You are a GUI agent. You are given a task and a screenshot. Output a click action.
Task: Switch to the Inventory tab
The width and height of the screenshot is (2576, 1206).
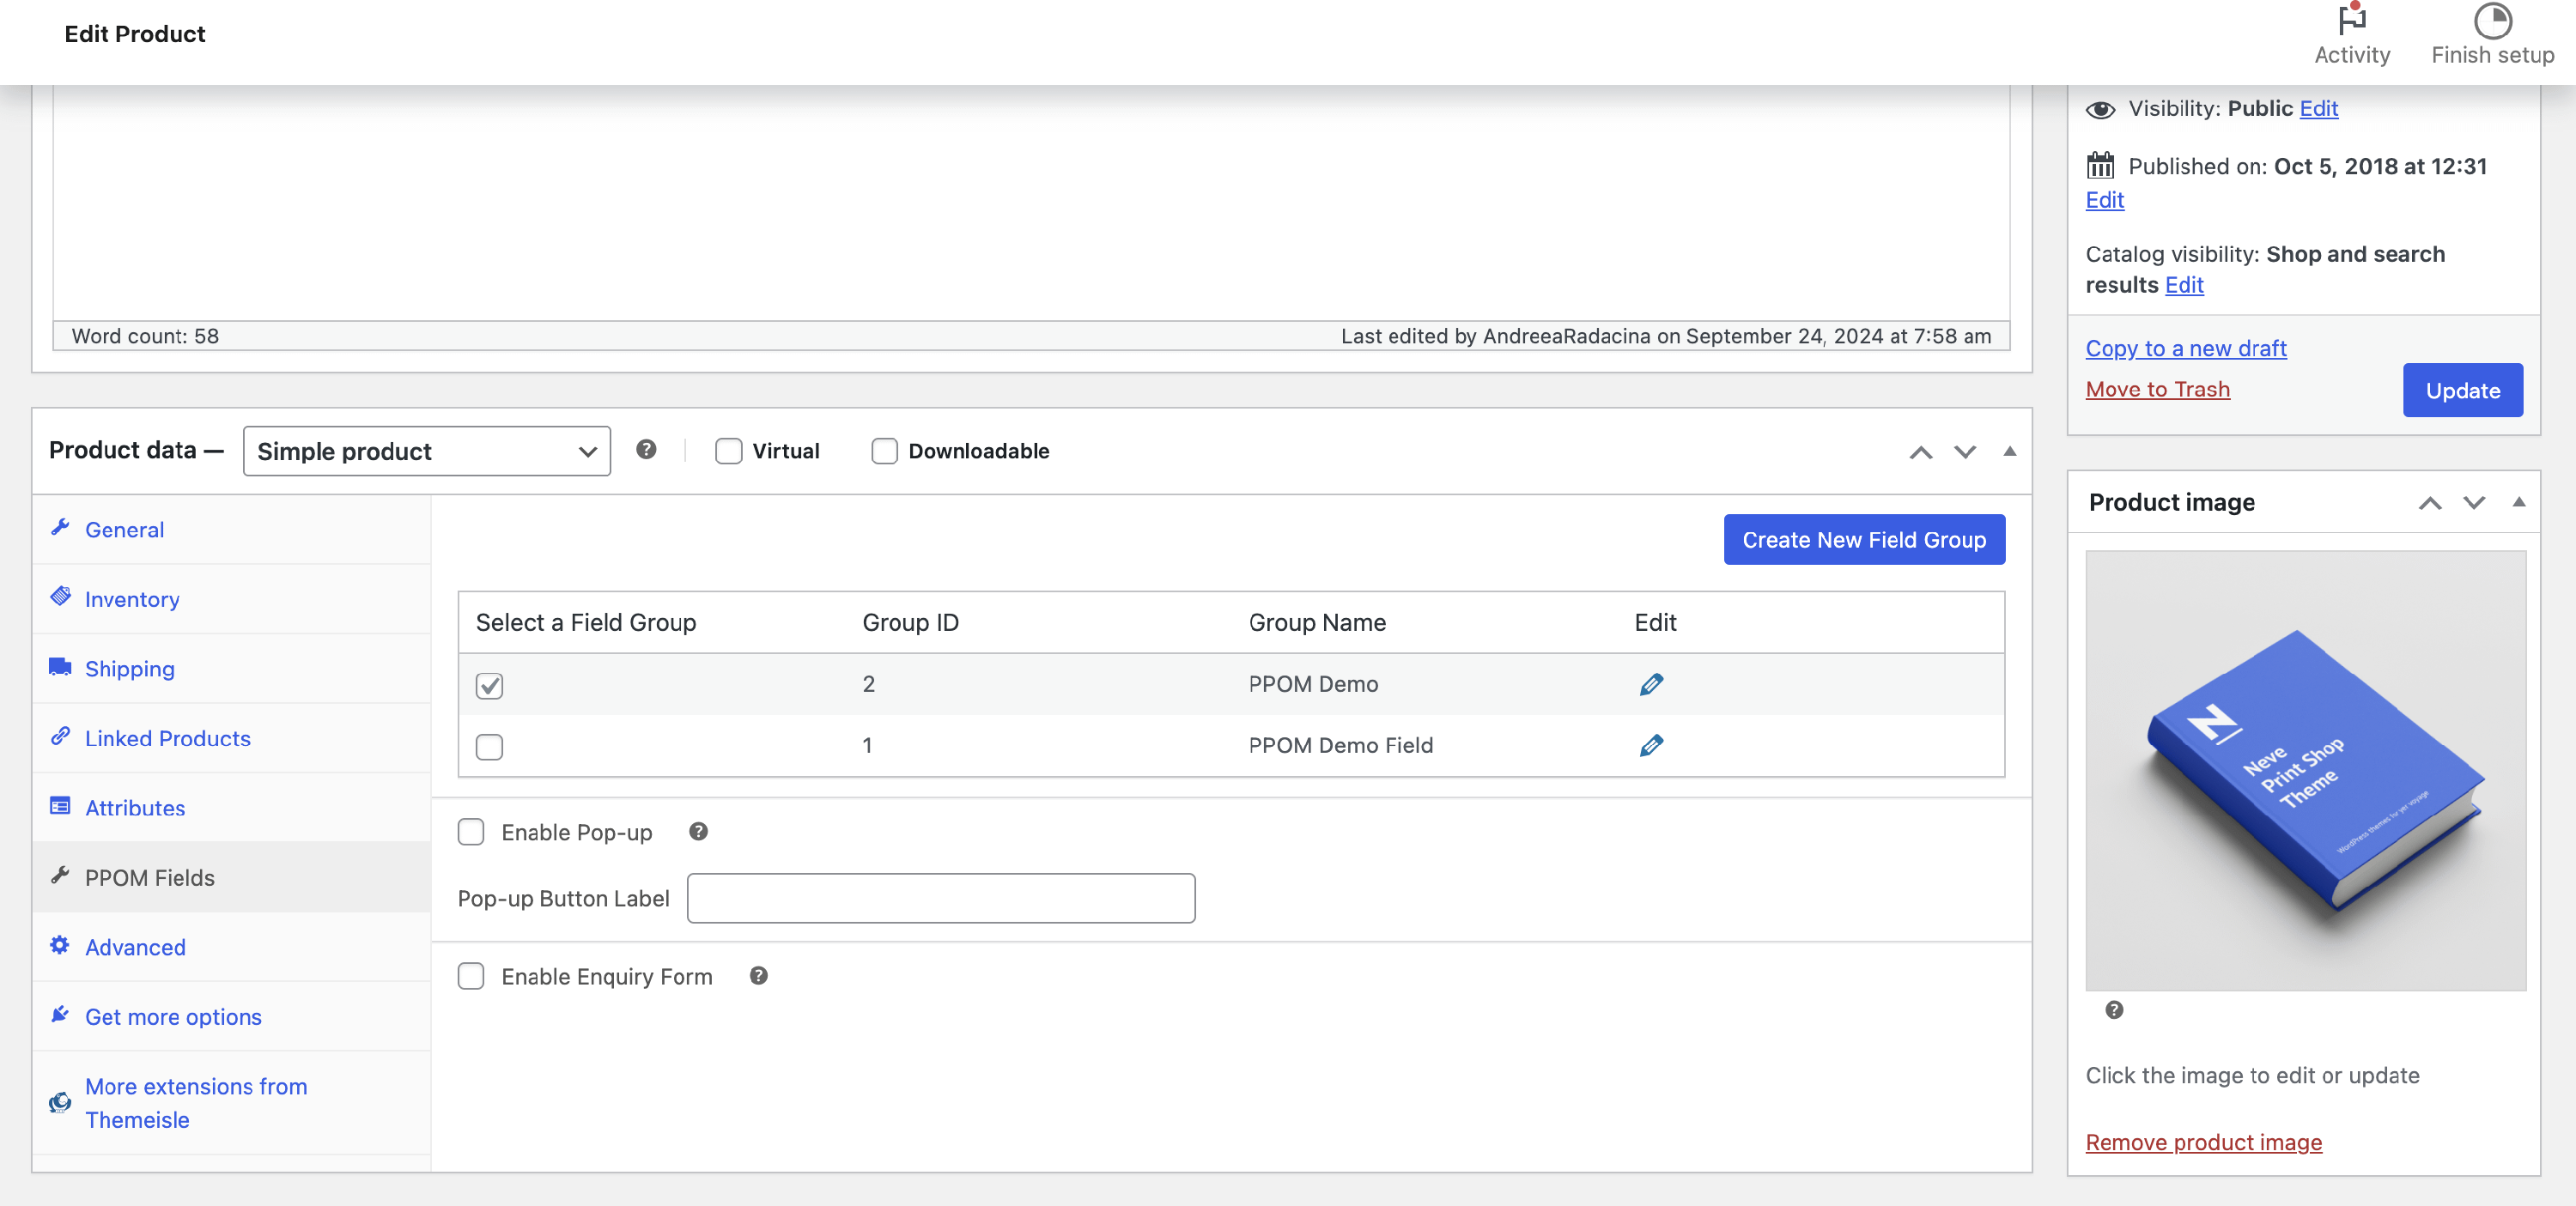coord(132,599)
